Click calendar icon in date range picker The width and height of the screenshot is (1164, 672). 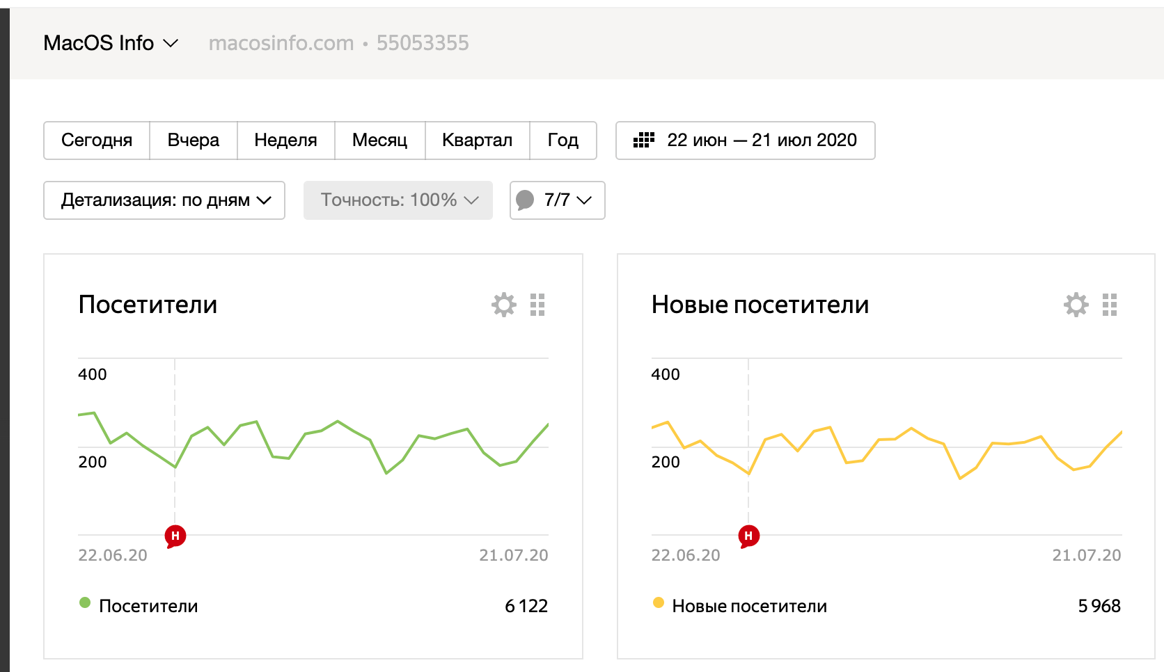tap(644, 141)
